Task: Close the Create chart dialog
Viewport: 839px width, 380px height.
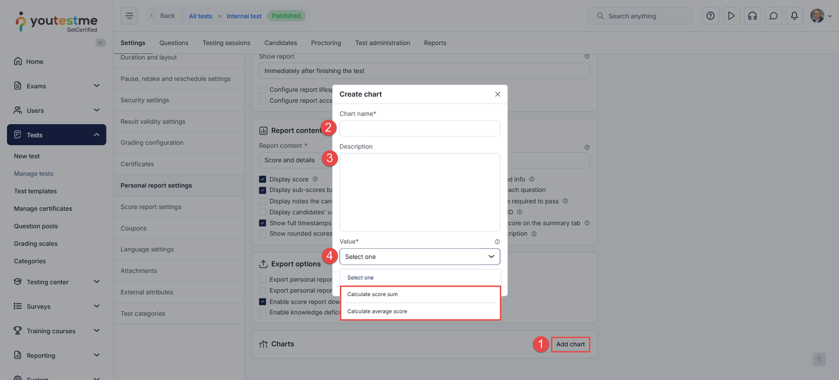Action: (498, 94)
